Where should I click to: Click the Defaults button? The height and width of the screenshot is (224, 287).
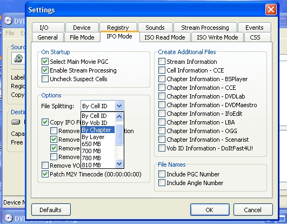coord(51,210)
